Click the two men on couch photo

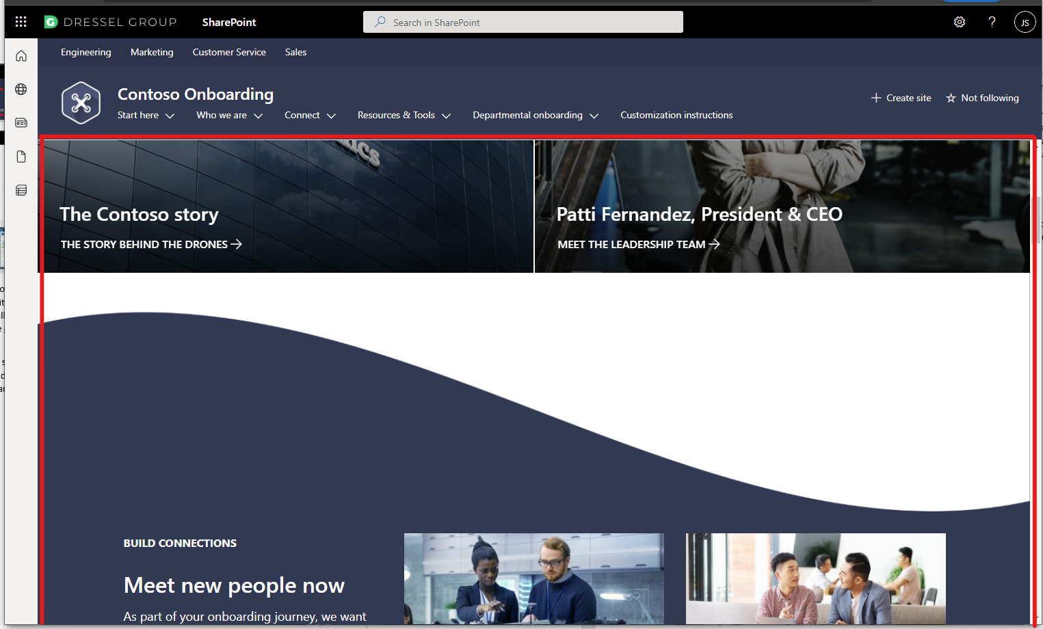[816, 578]
